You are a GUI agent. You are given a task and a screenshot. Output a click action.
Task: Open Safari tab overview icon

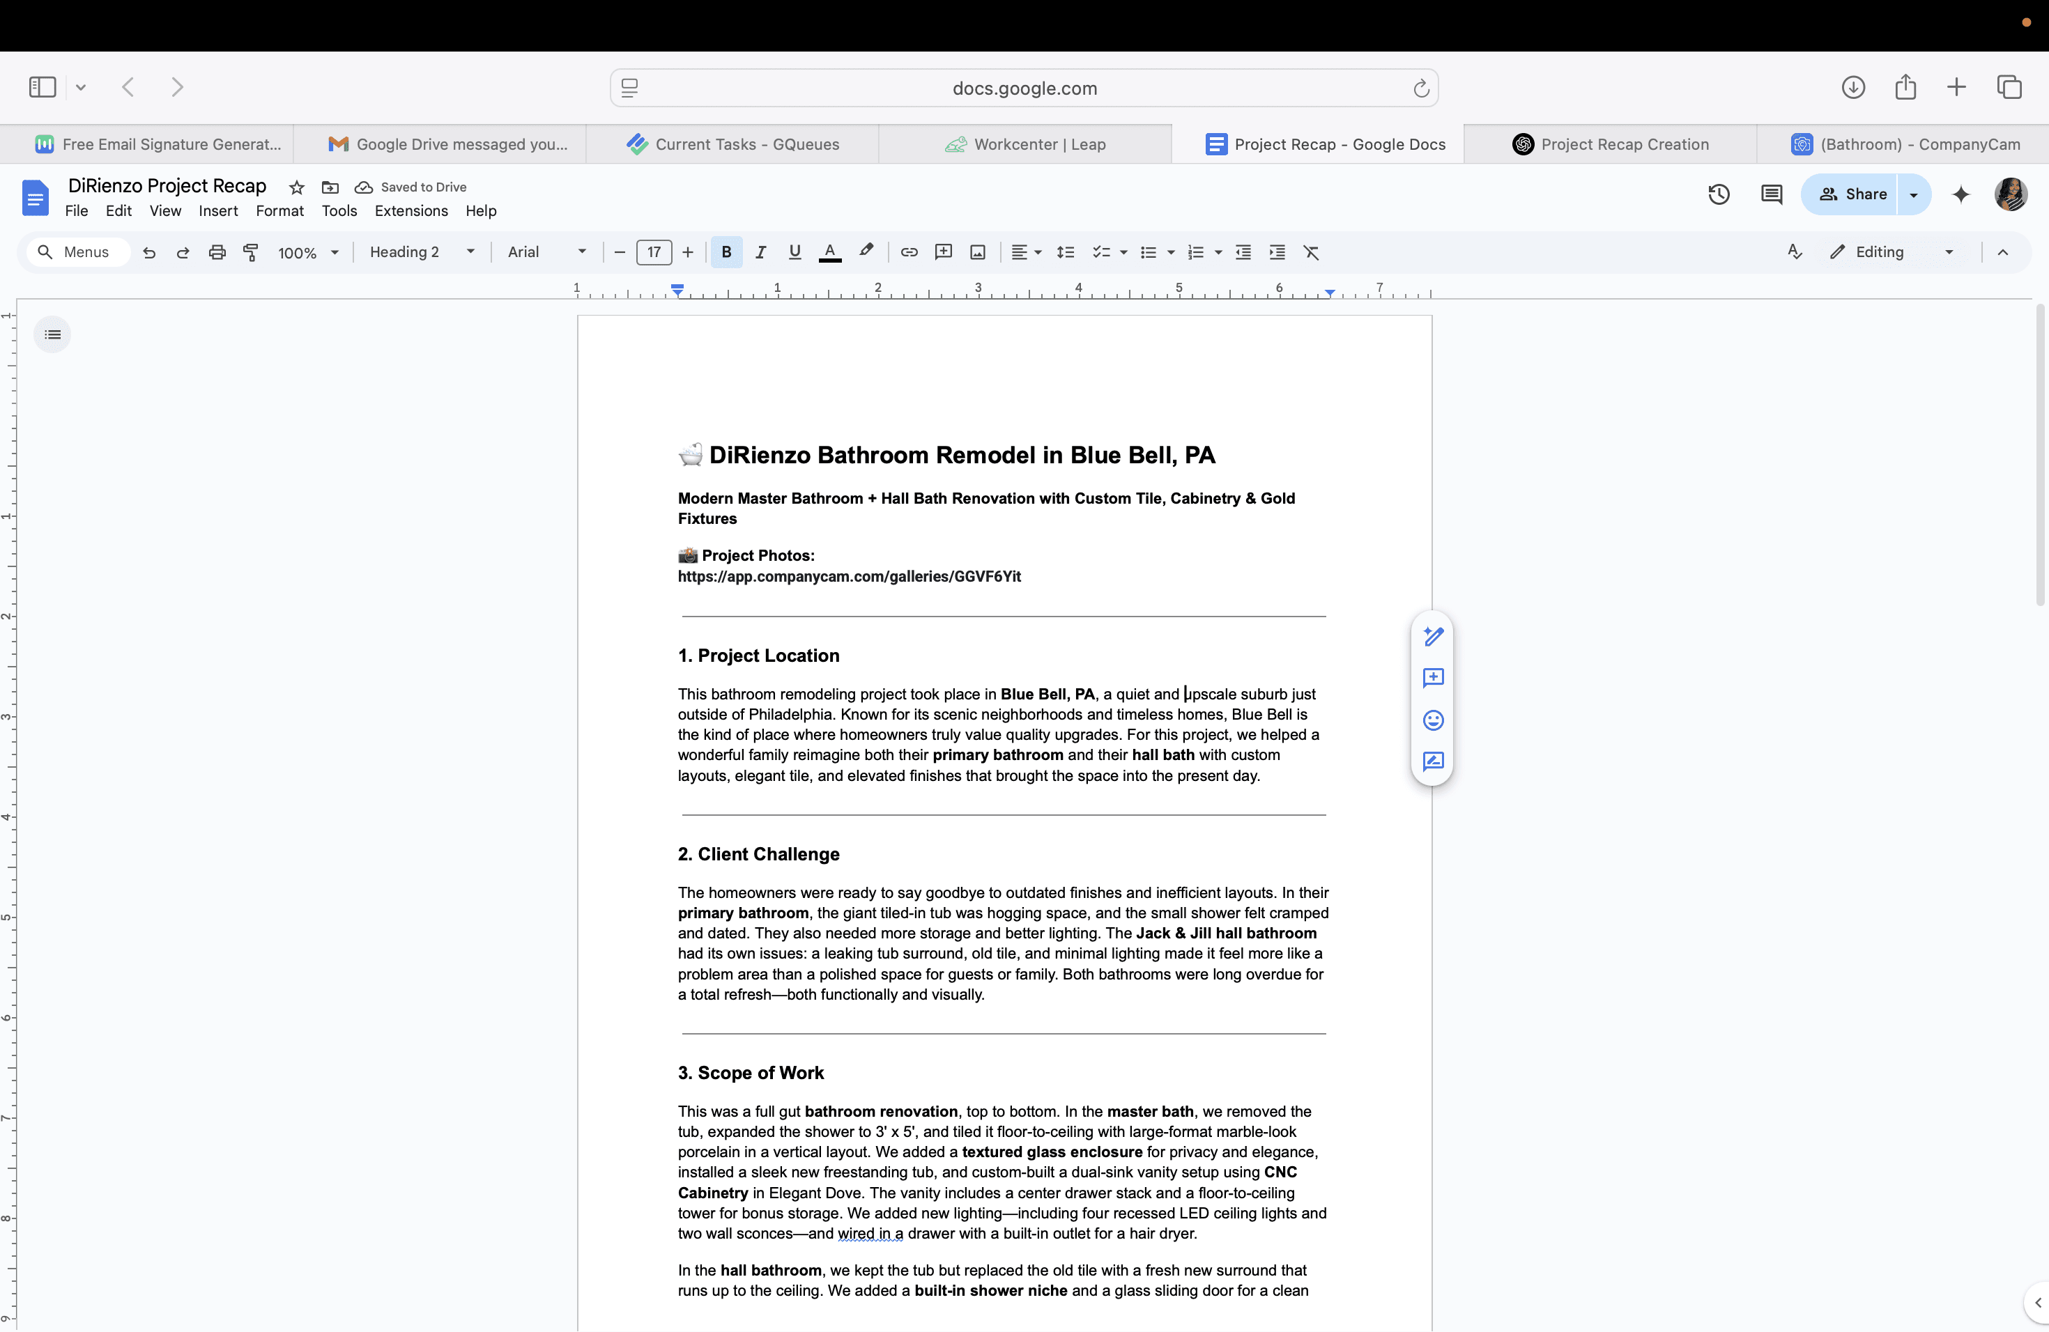pos(2009,87)
